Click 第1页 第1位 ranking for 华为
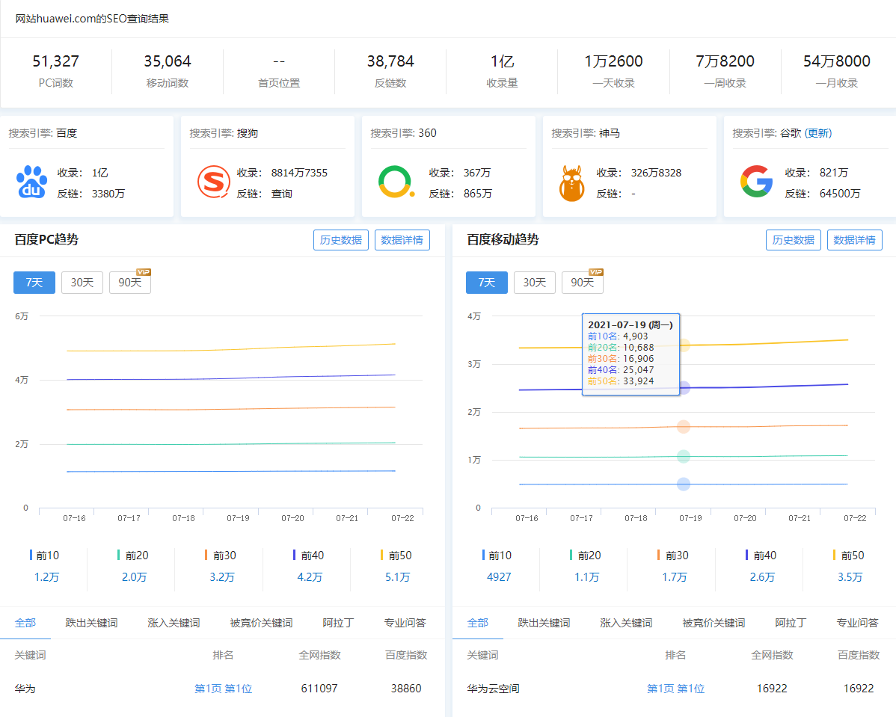Viewport: 896px width, 717px height. coord(224,689)
